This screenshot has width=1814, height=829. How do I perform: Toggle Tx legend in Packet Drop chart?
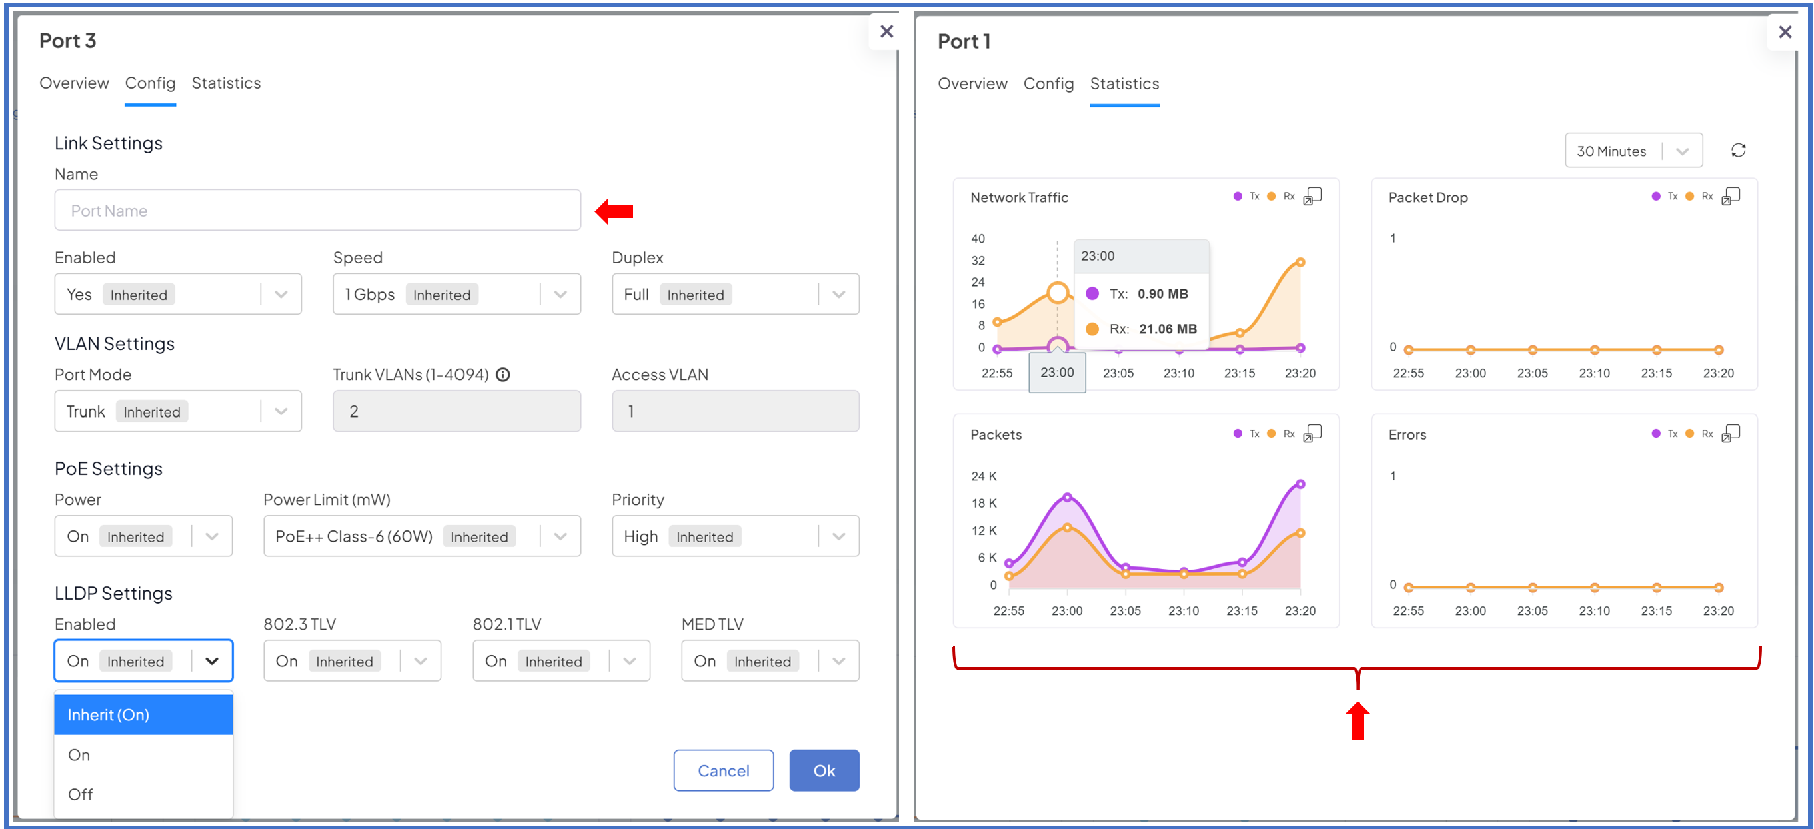1665,197
